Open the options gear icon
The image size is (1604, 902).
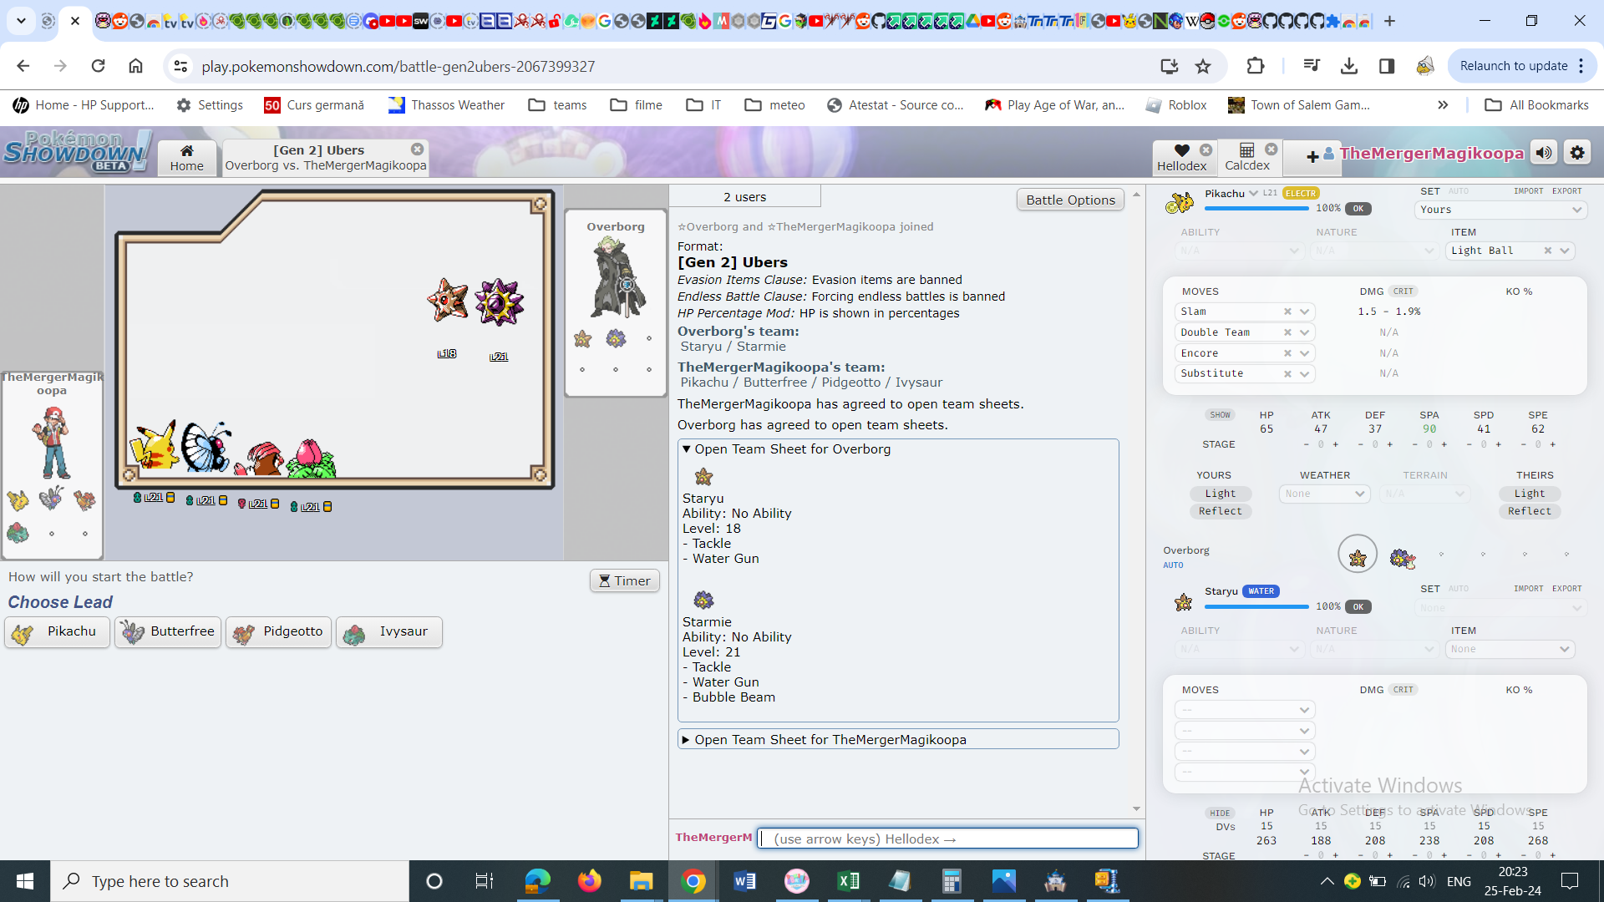(x=1577, y=153)
